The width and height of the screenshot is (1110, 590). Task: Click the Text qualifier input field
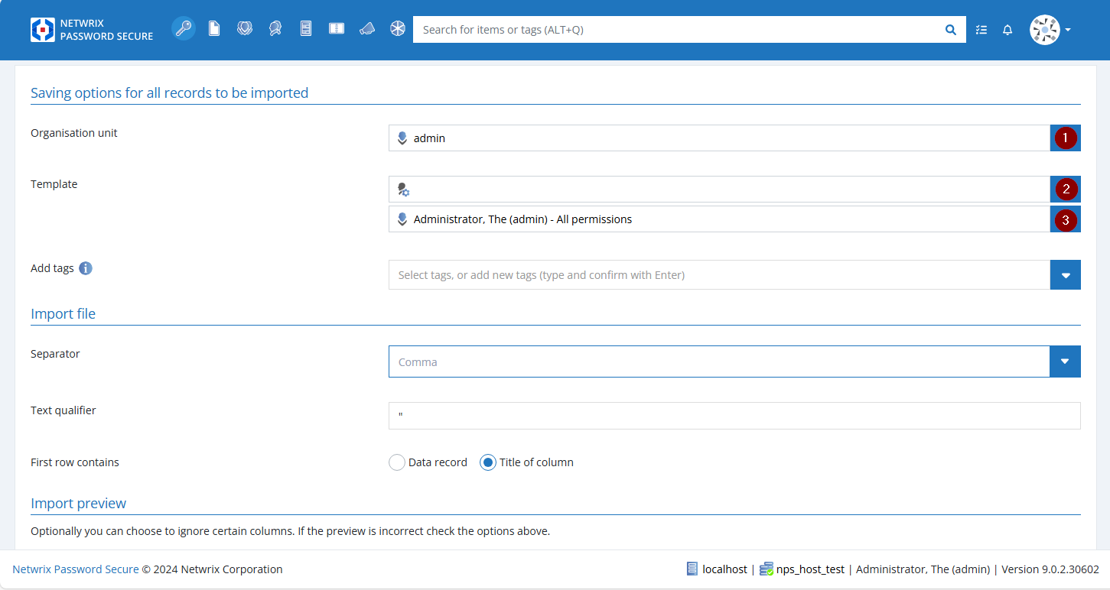tap(734, 416)
